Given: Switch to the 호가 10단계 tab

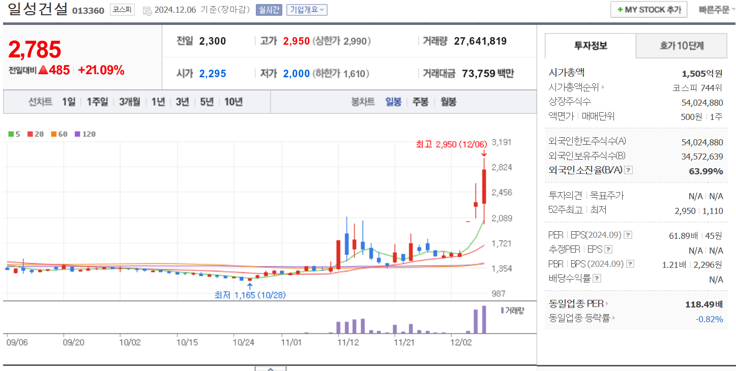Looking at the screenshot, I should click(x=681, y=46).
